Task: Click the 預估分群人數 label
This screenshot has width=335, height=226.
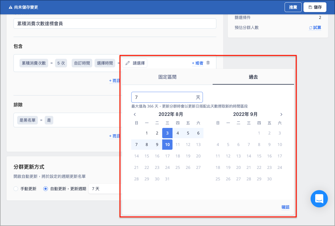Action: (246, 28)
